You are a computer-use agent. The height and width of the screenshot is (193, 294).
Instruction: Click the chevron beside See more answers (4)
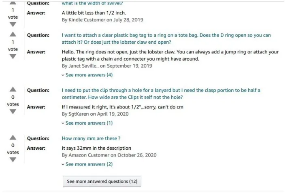coord(63,75)
